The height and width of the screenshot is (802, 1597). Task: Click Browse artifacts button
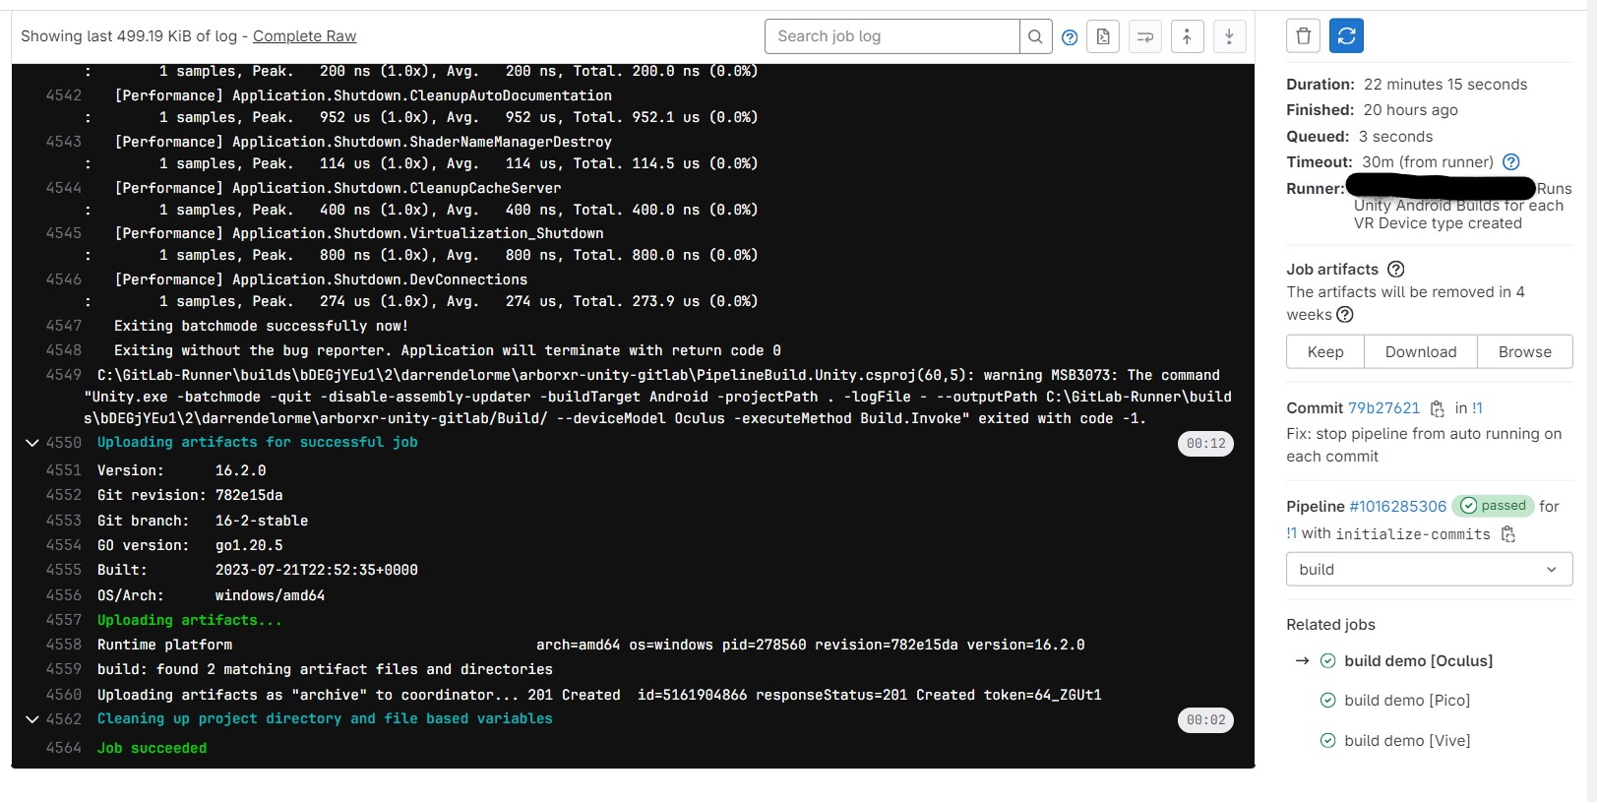coord(1524,352)
